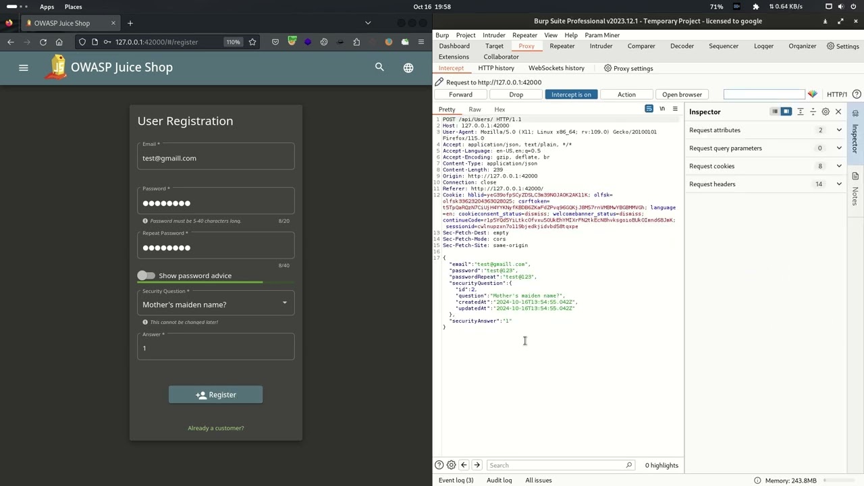864x486 pixels.
Task: Click the security Answer field
Action: pos(216,346)
